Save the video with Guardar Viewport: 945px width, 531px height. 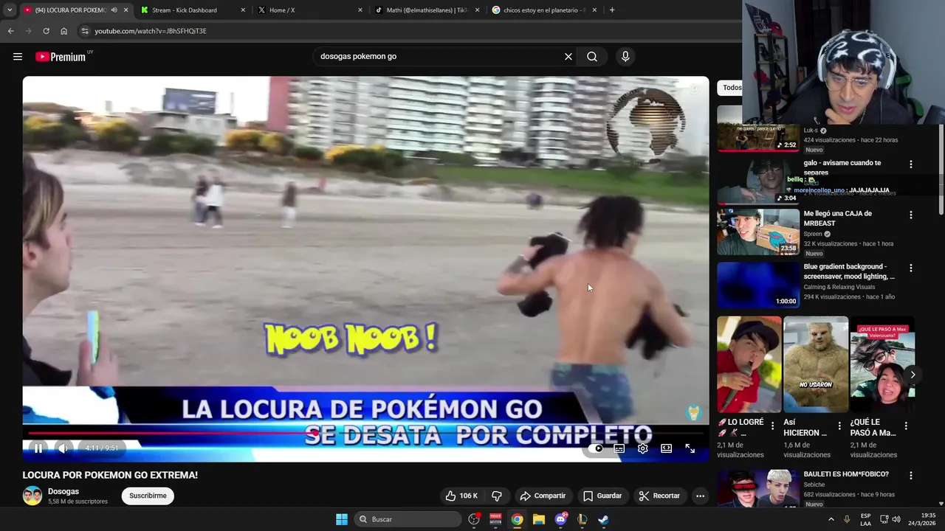click(x=602, y=496)
